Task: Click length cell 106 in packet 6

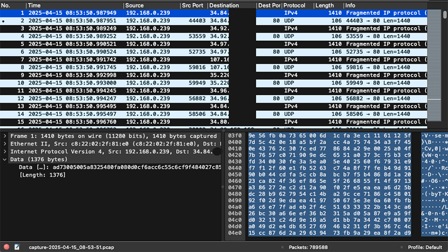Action: coord(337,52)
